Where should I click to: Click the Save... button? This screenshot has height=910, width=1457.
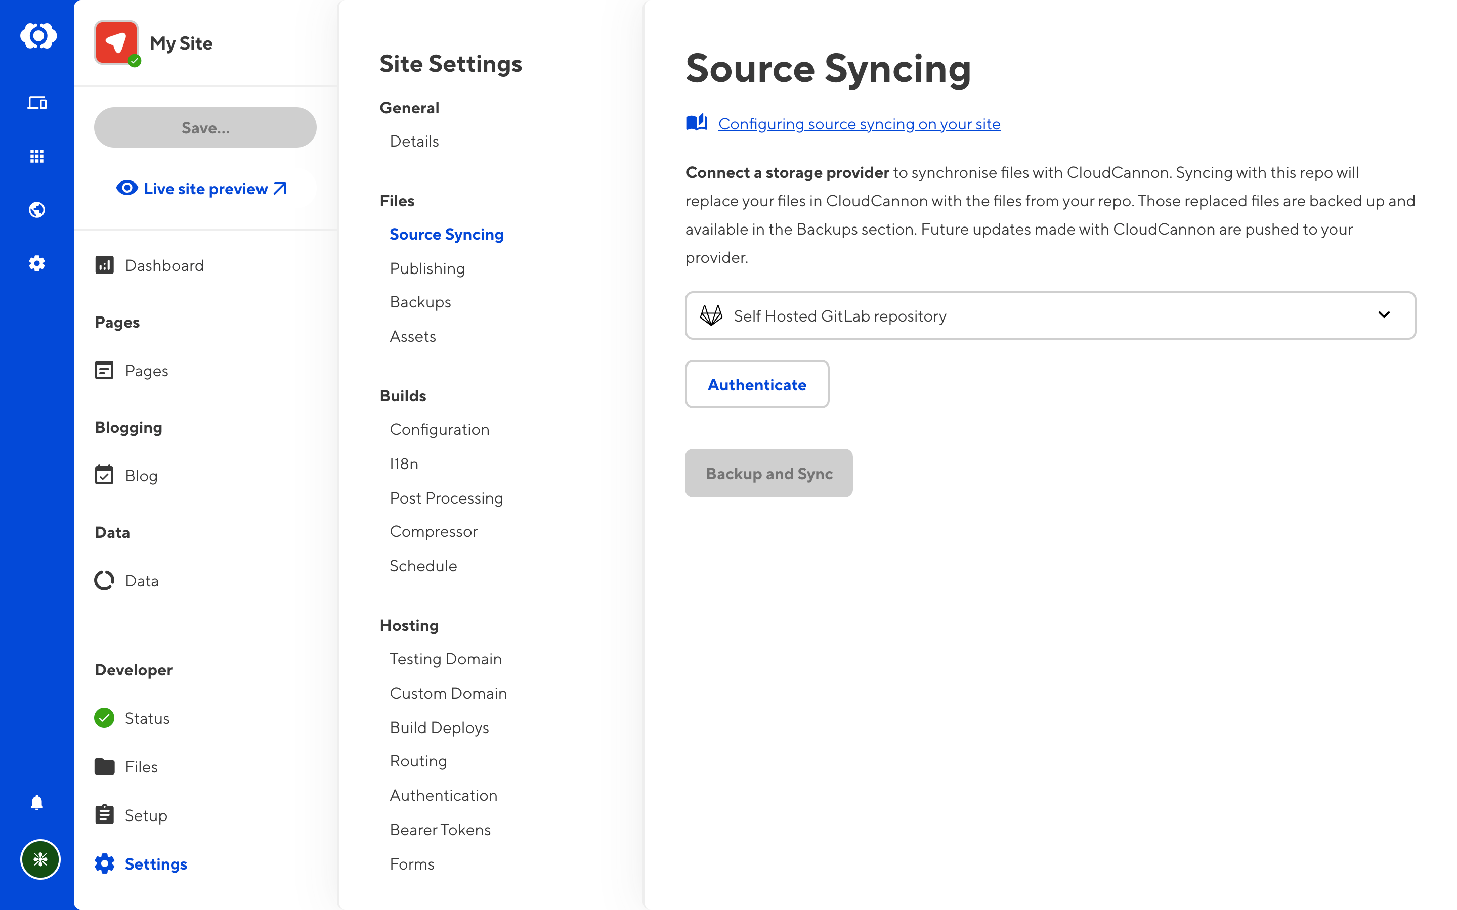(x=205, y=127)
